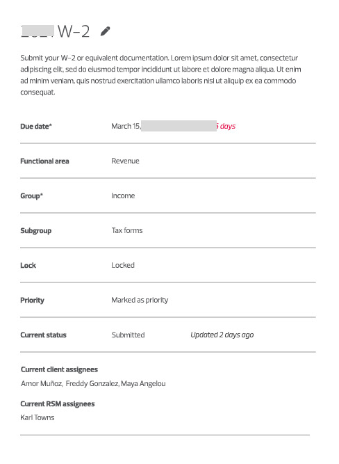This screenshot has height=464, width=339.
Task: Click the Due date field label
Action: [36, 127]
